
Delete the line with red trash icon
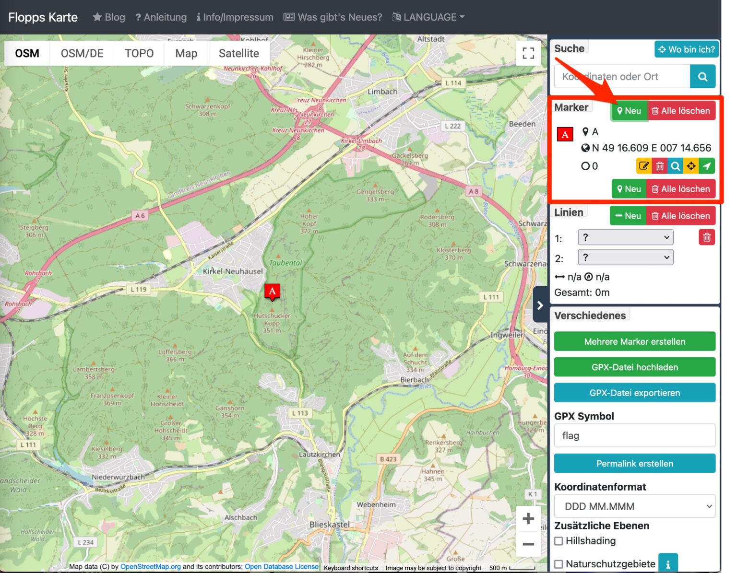pyautogui.click(x=706, y=237)
